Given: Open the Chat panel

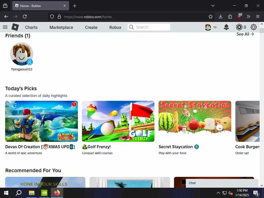Looking at the screenshot, I should point(222,183).
